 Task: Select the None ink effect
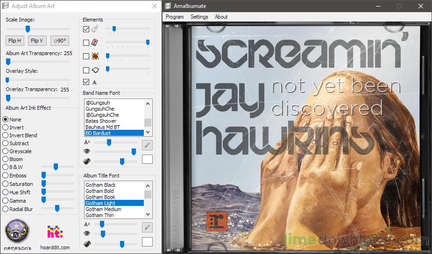click(12, 120)
